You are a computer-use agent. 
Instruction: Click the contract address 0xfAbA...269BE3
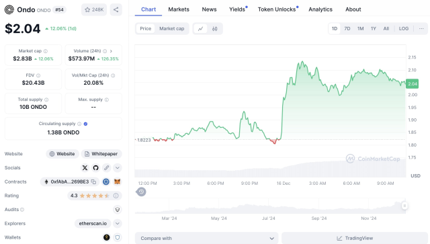70,181
